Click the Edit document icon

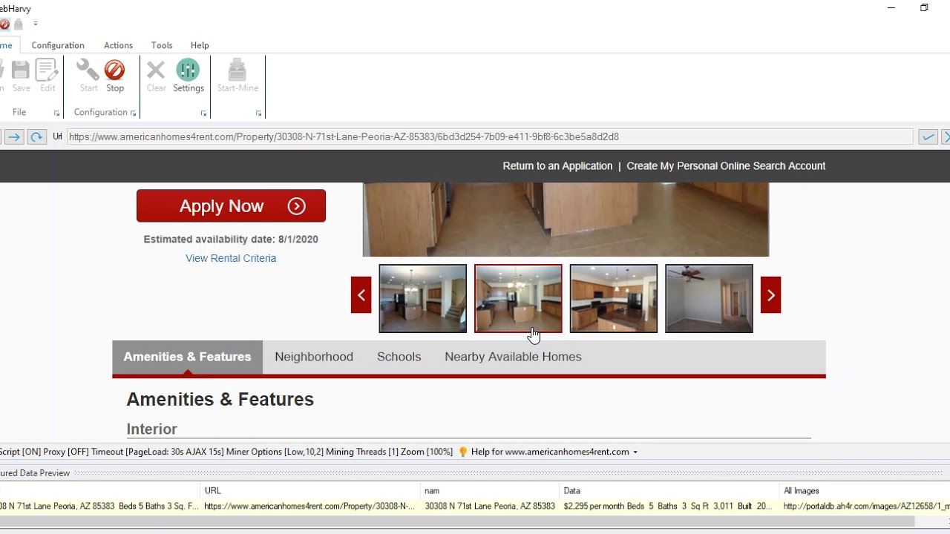47,70
